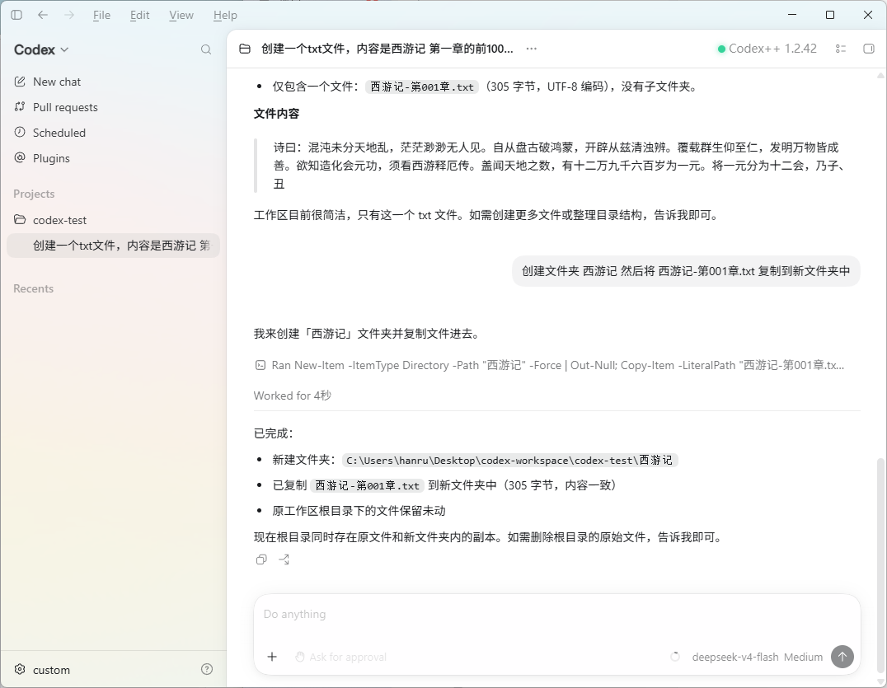
Task: Click the New chat compose icon
Action: pyautogui.click(x=20, y=82)
